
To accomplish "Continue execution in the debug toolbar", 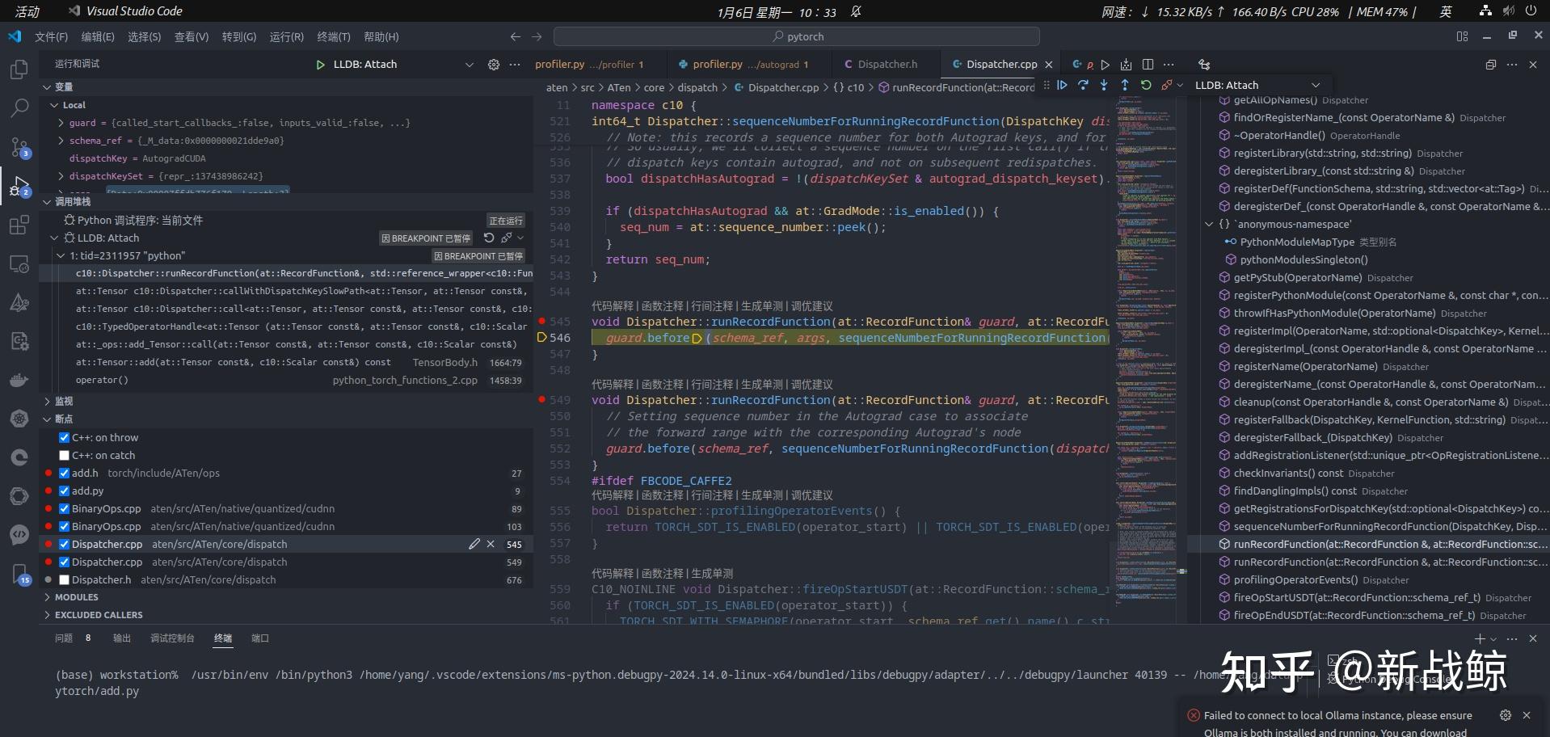I will (1062, 85).
